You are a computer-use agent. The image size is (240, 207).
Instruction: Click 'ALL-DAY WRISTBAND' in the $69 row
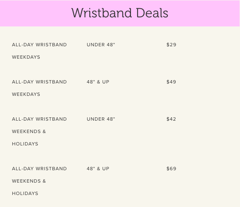tap(39, 169)
